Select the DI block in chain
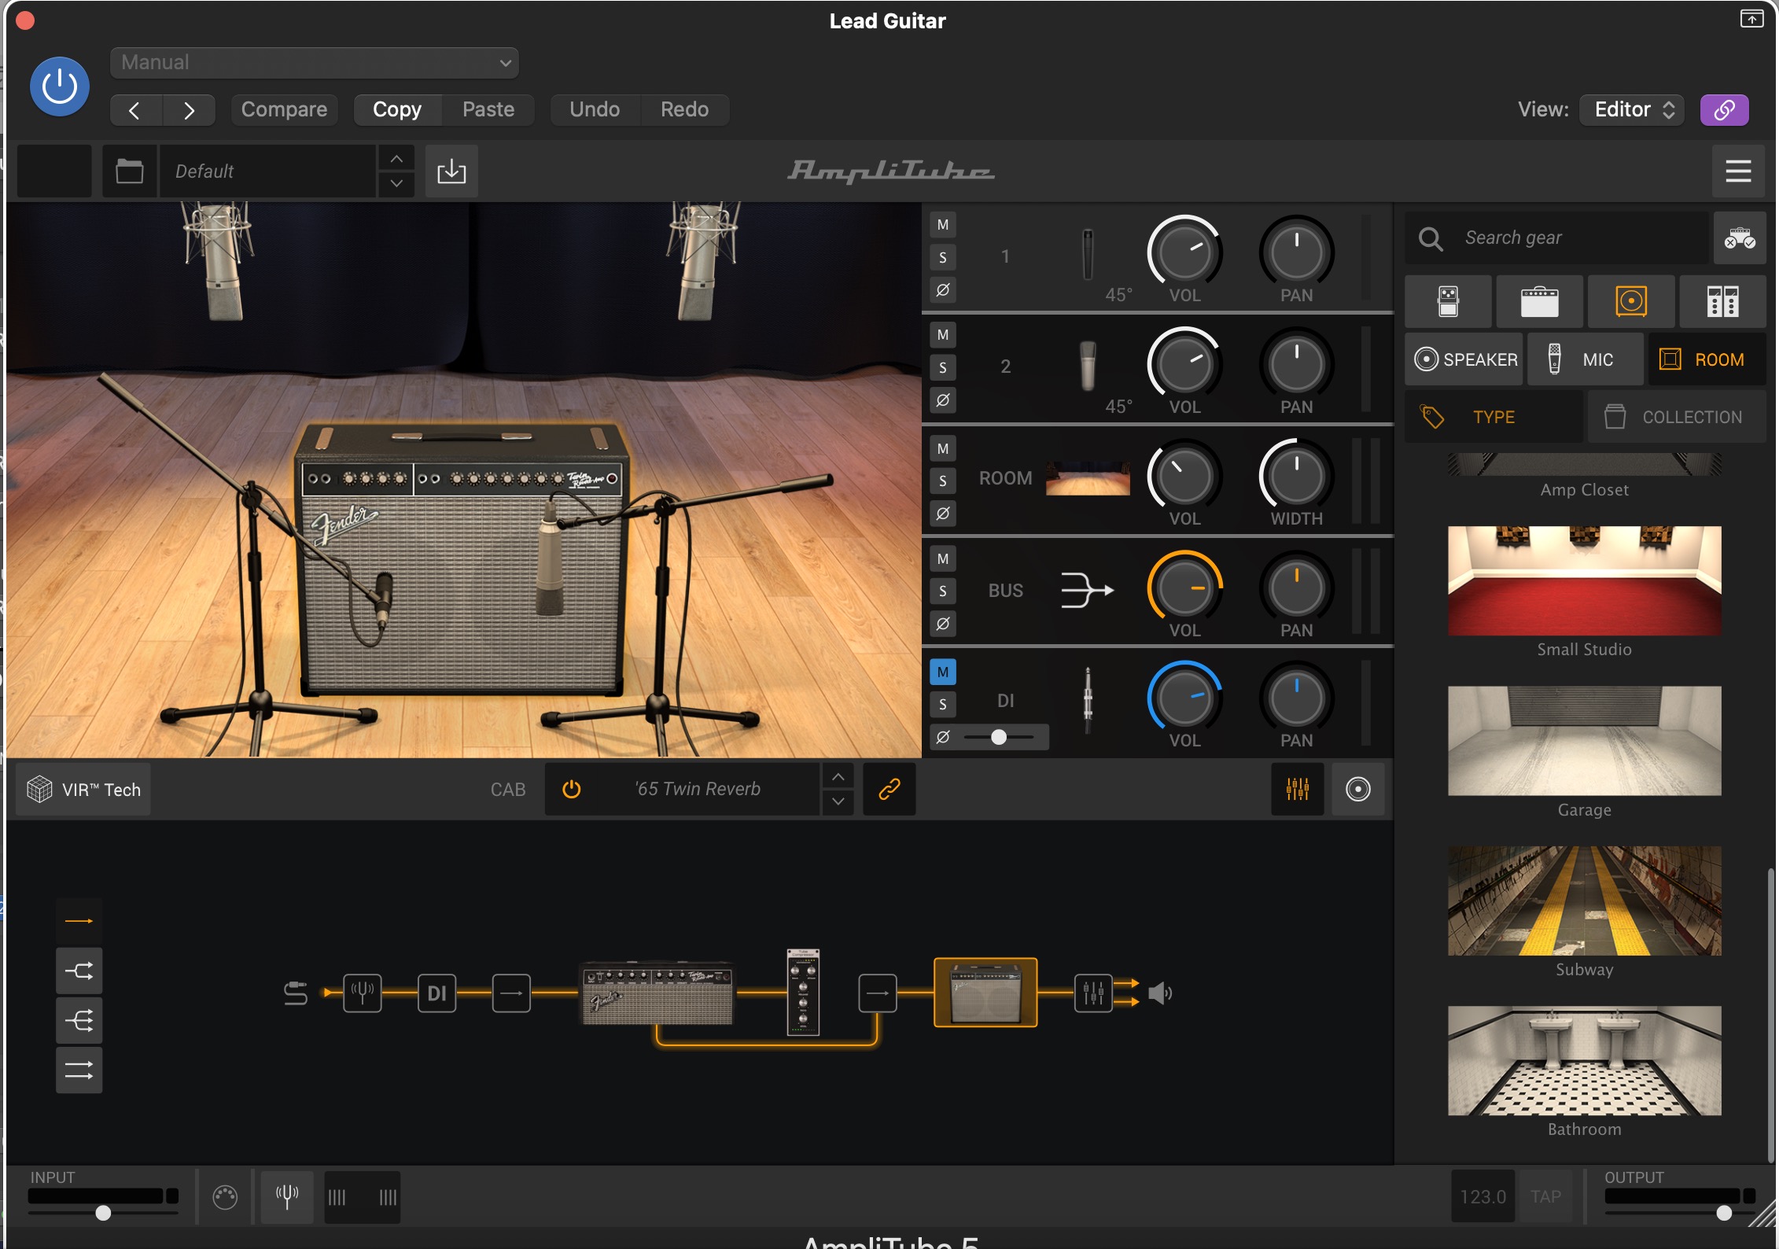This screenshot has width=1779, height=1249. click(436, 993)
